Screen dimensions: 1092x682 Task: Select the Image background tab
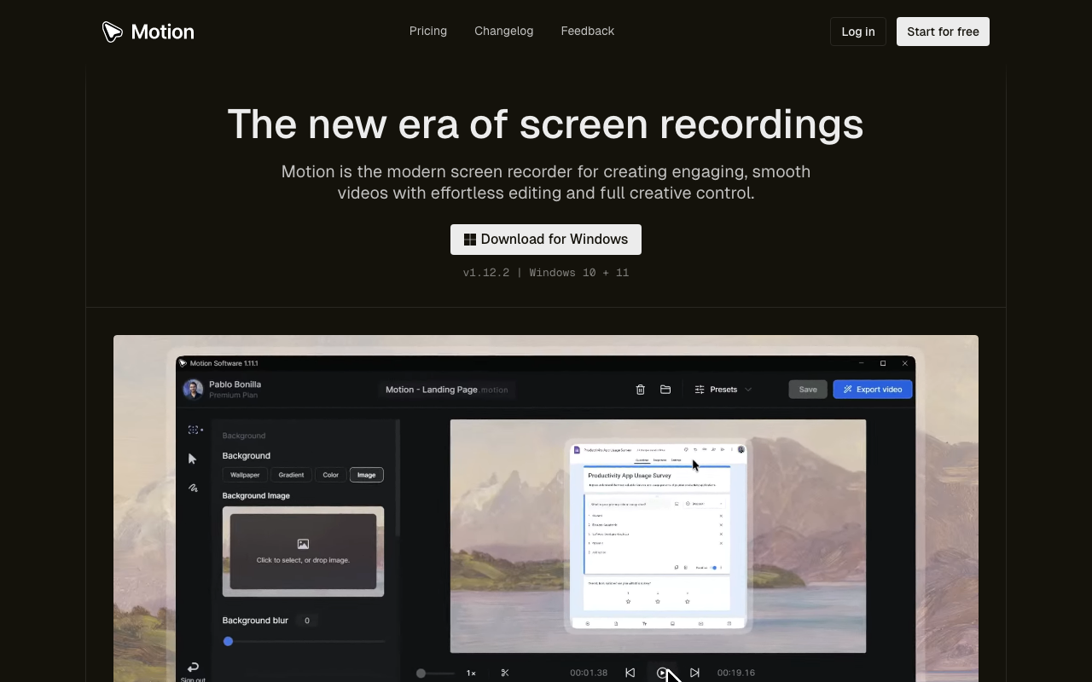pyautogui.click(x=366, y=475)
